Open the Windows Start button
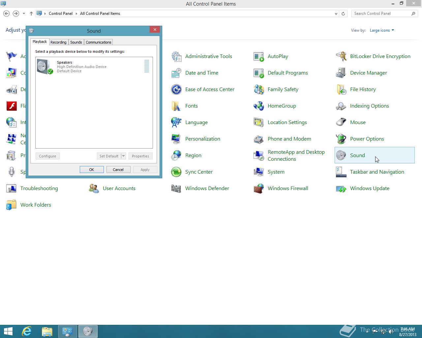 coord(8,331)
